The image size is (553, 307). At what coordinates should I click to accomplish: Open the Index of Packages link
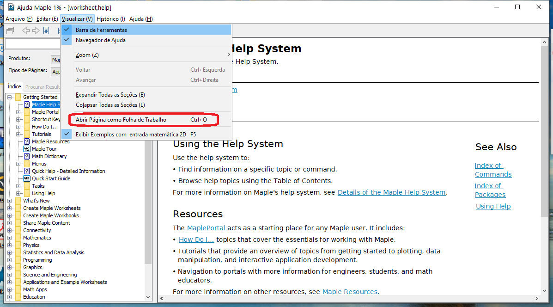(x=490, y=190)
